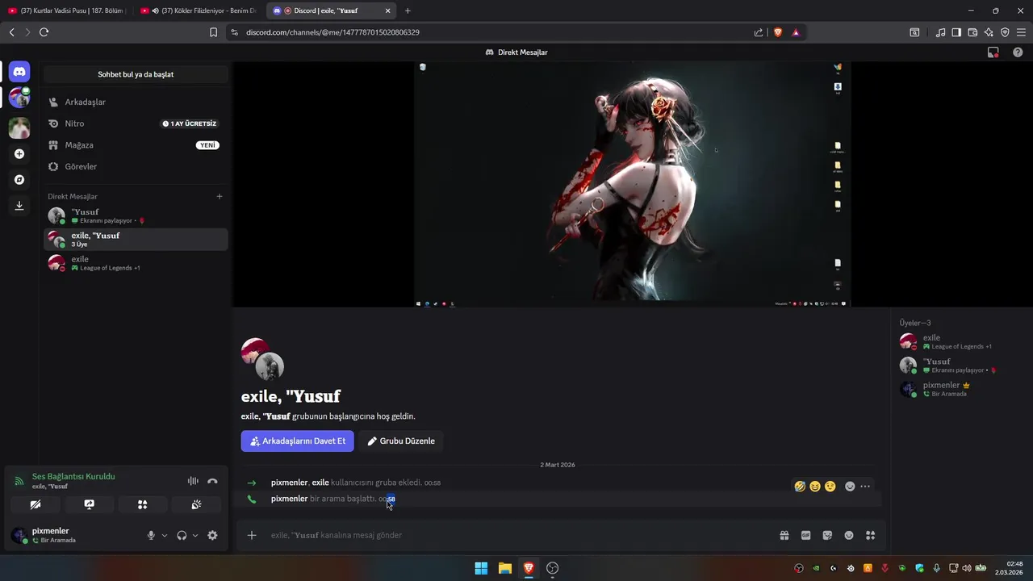
Task: Open Windows Start button on taskbar
Action: 481,568
